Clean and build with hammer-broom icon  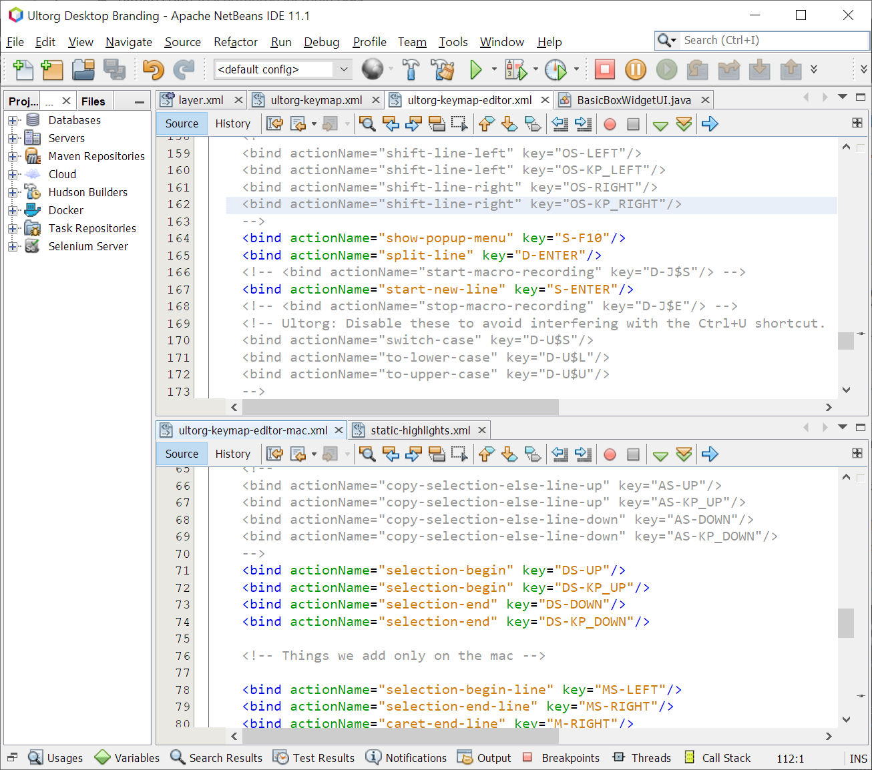click(442, 69)
